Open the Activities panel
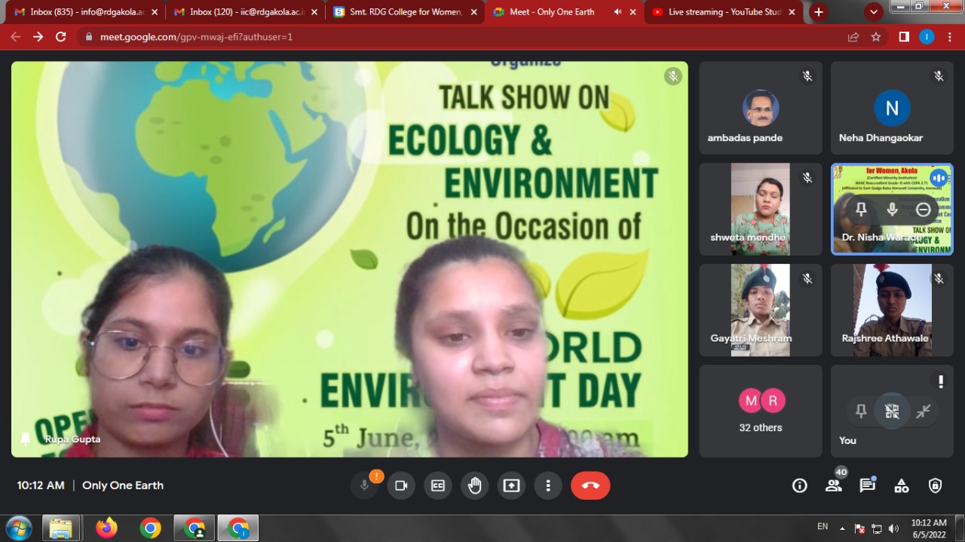This screenshot has width=965, height=542. click(x=902, y=485)
